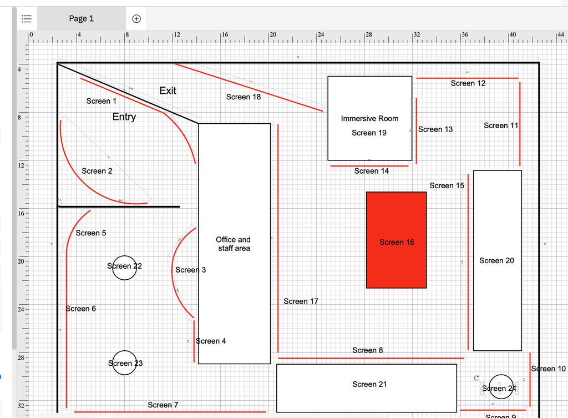568x418 pixels.
Task: Select the Screen 18 text label
Action: coord(244,97)
